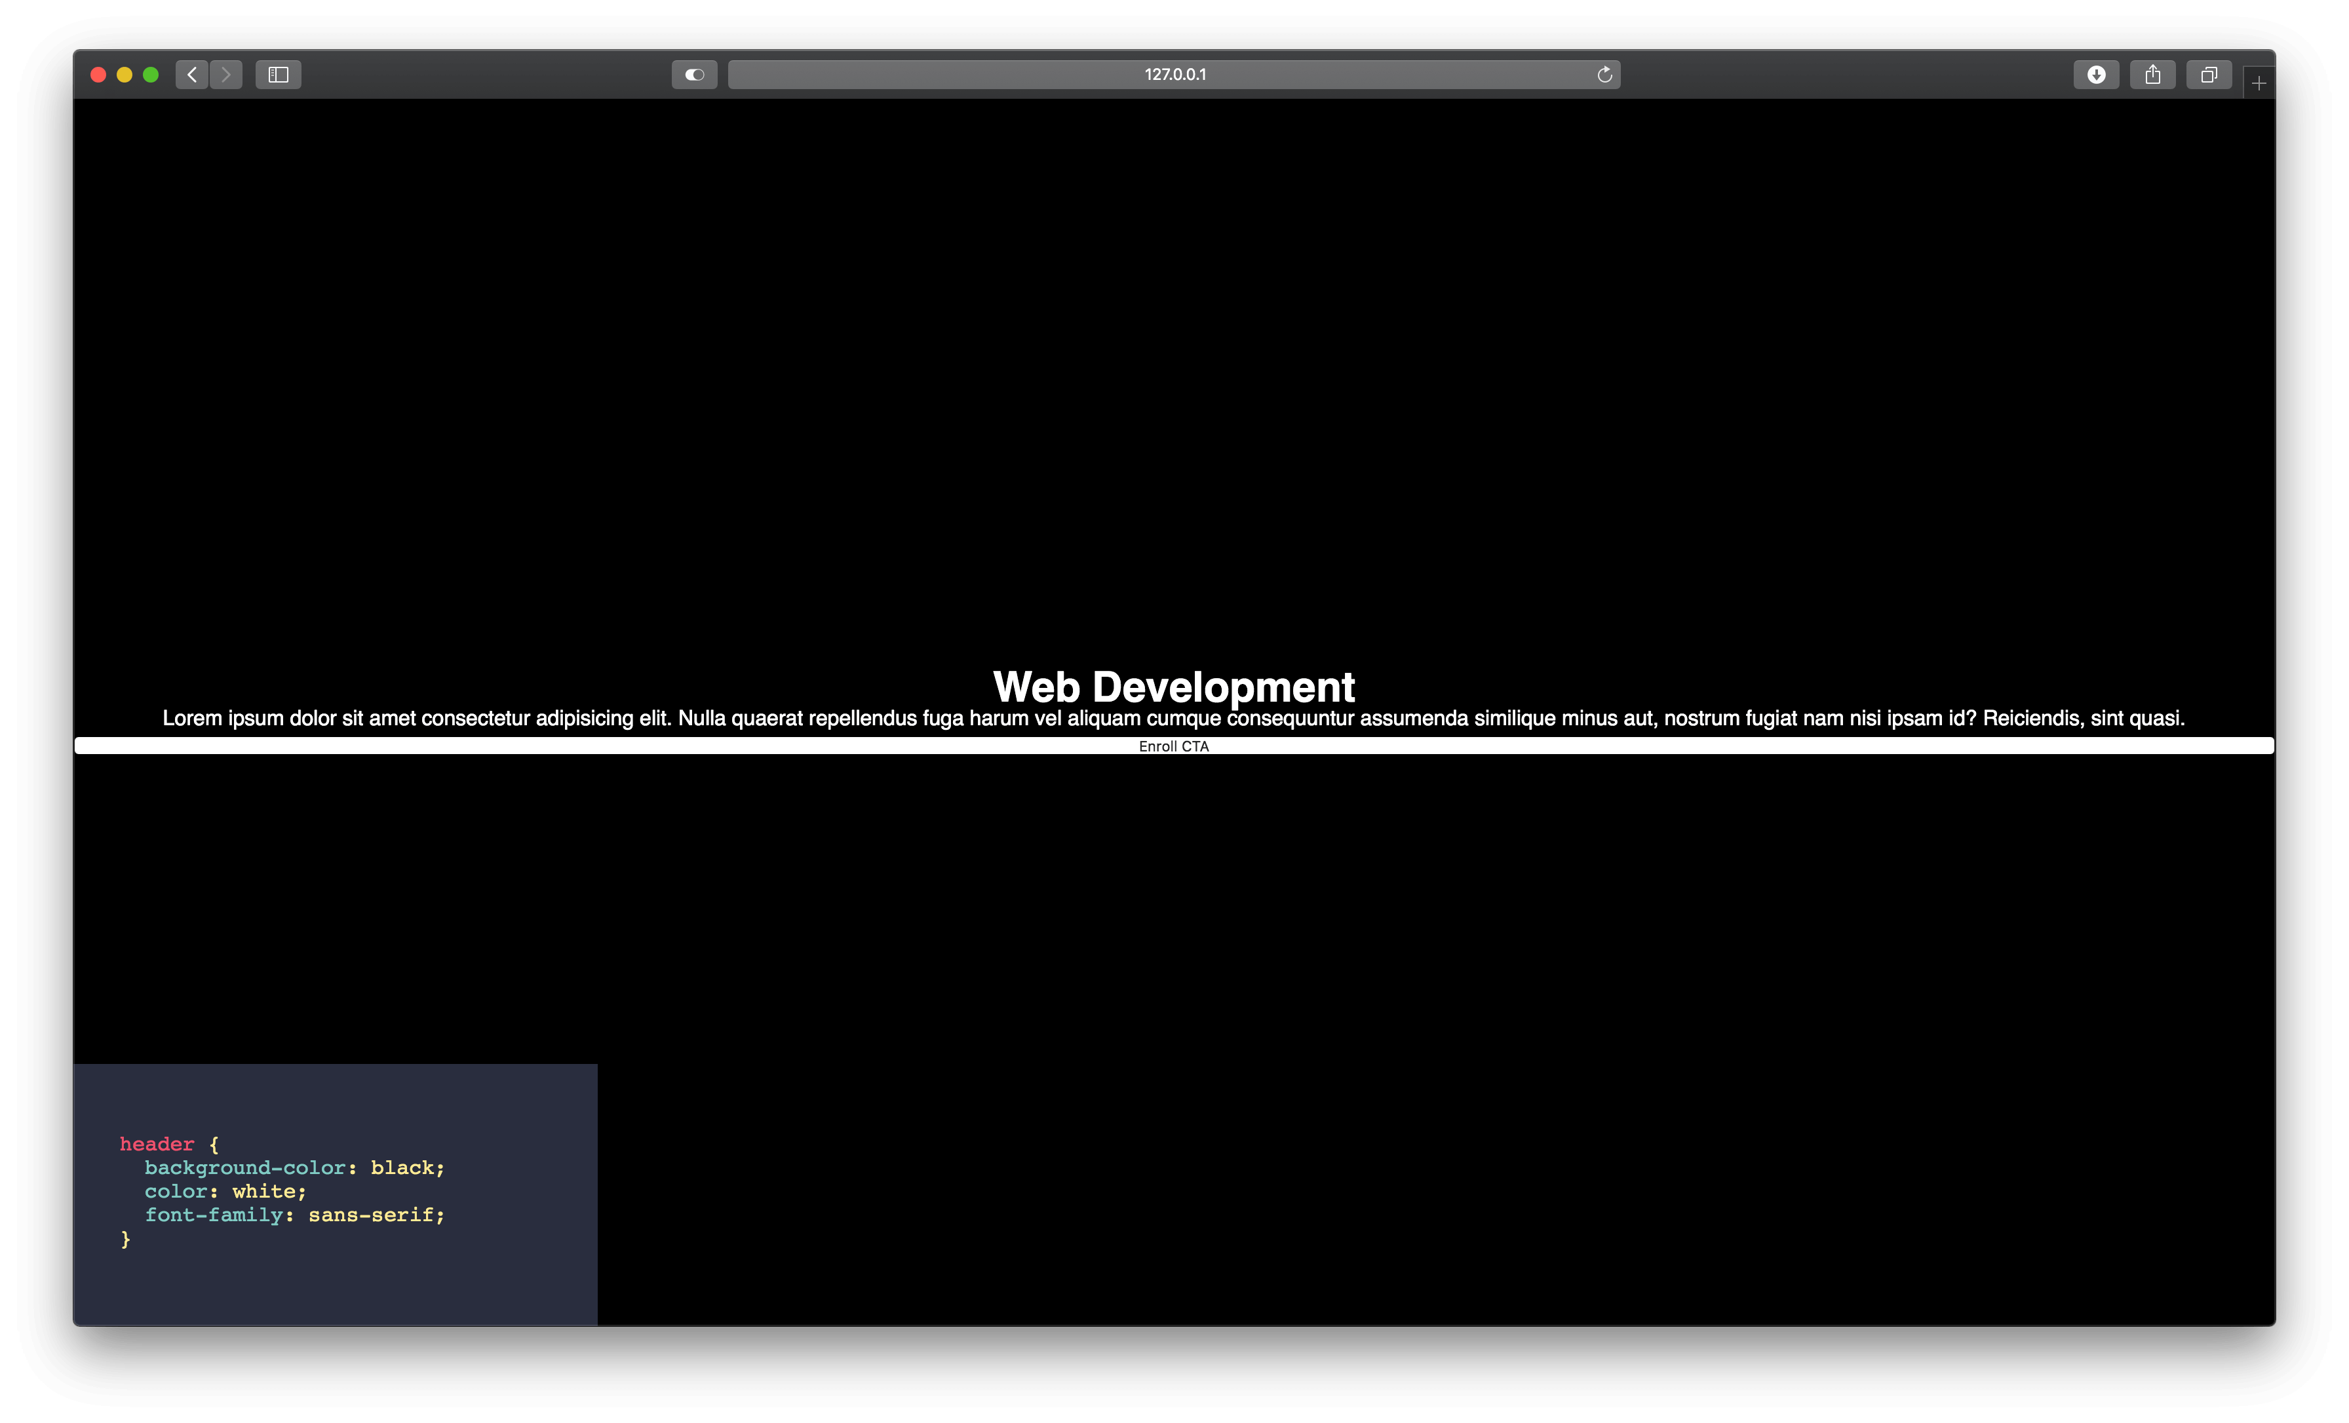Close the Safari window with the red button

[98, 74]
